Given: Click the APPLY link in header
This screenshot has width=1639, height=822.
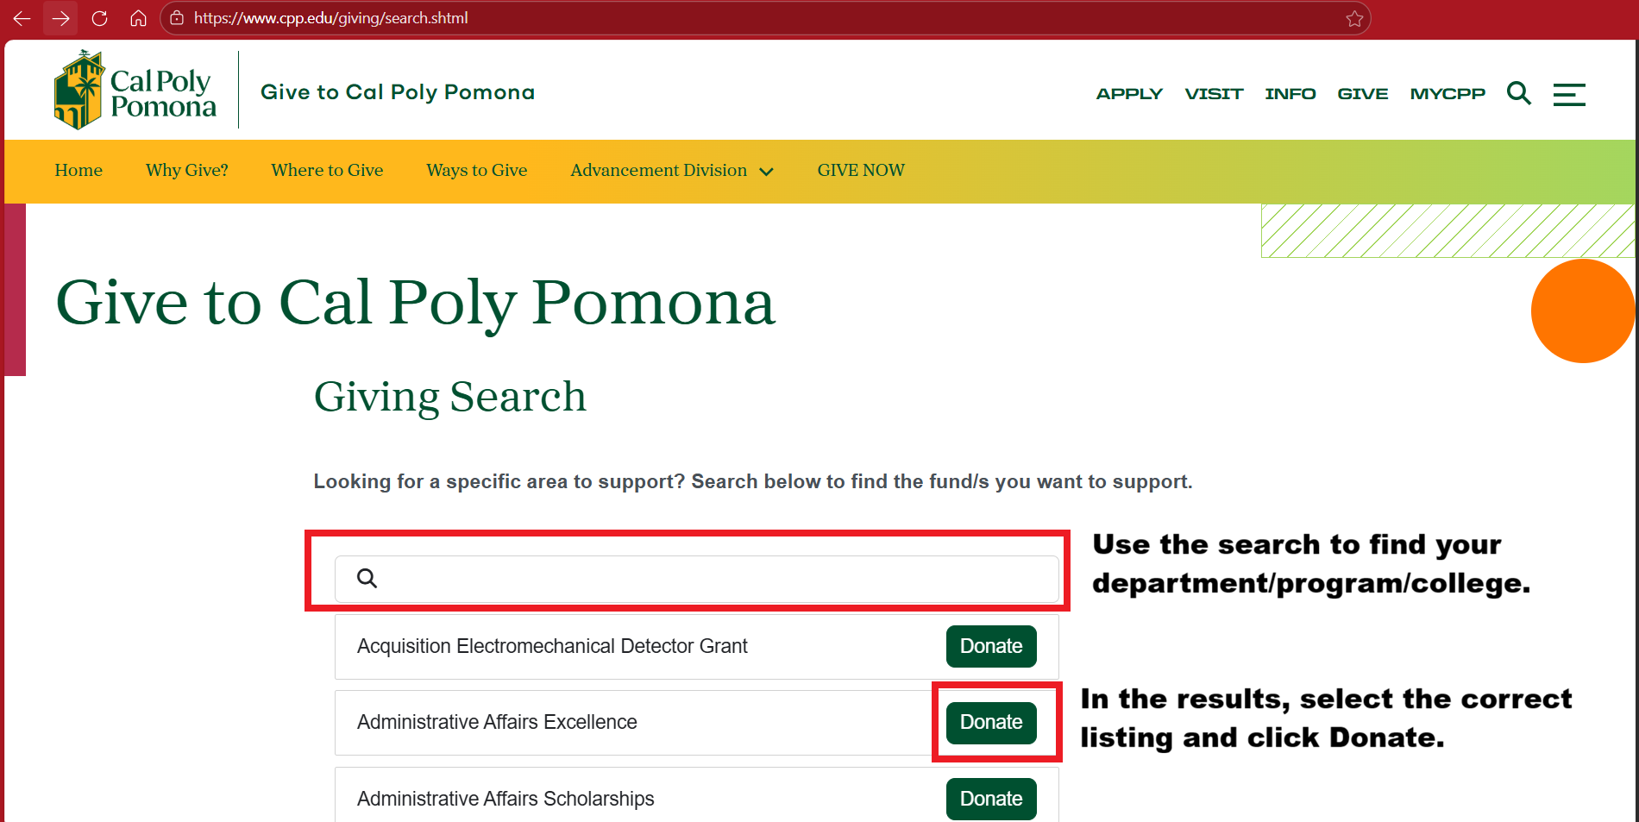Looking at the screenshot, I should point(1129,93).
